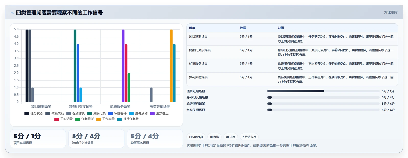Click the Chart.js chip
This screenshot has height=158, width=408.
tap(196, 137)
